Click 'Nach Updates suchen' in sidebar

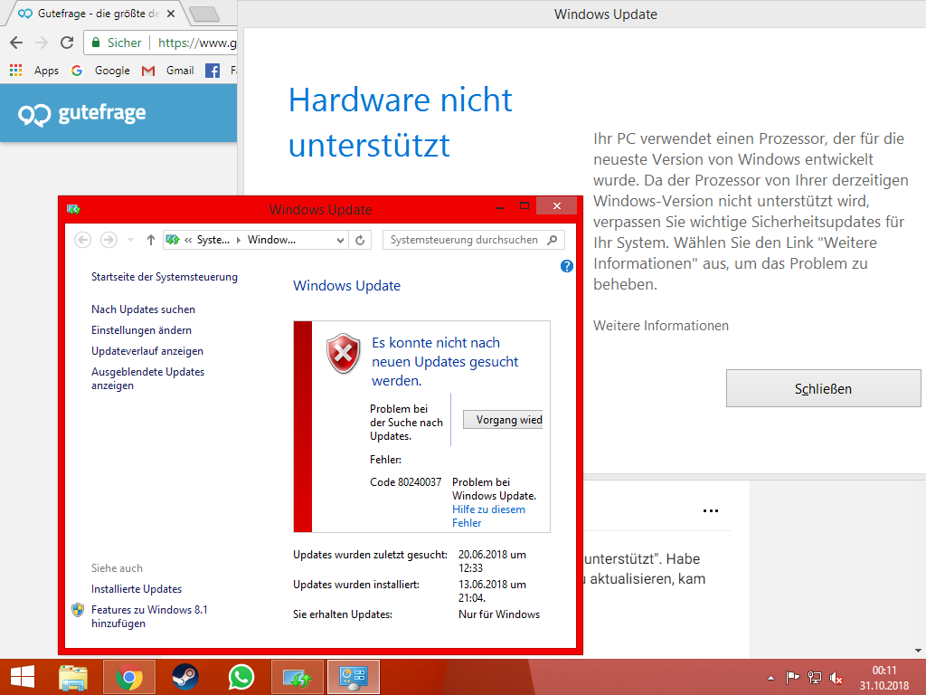click(x=143, y=309)
